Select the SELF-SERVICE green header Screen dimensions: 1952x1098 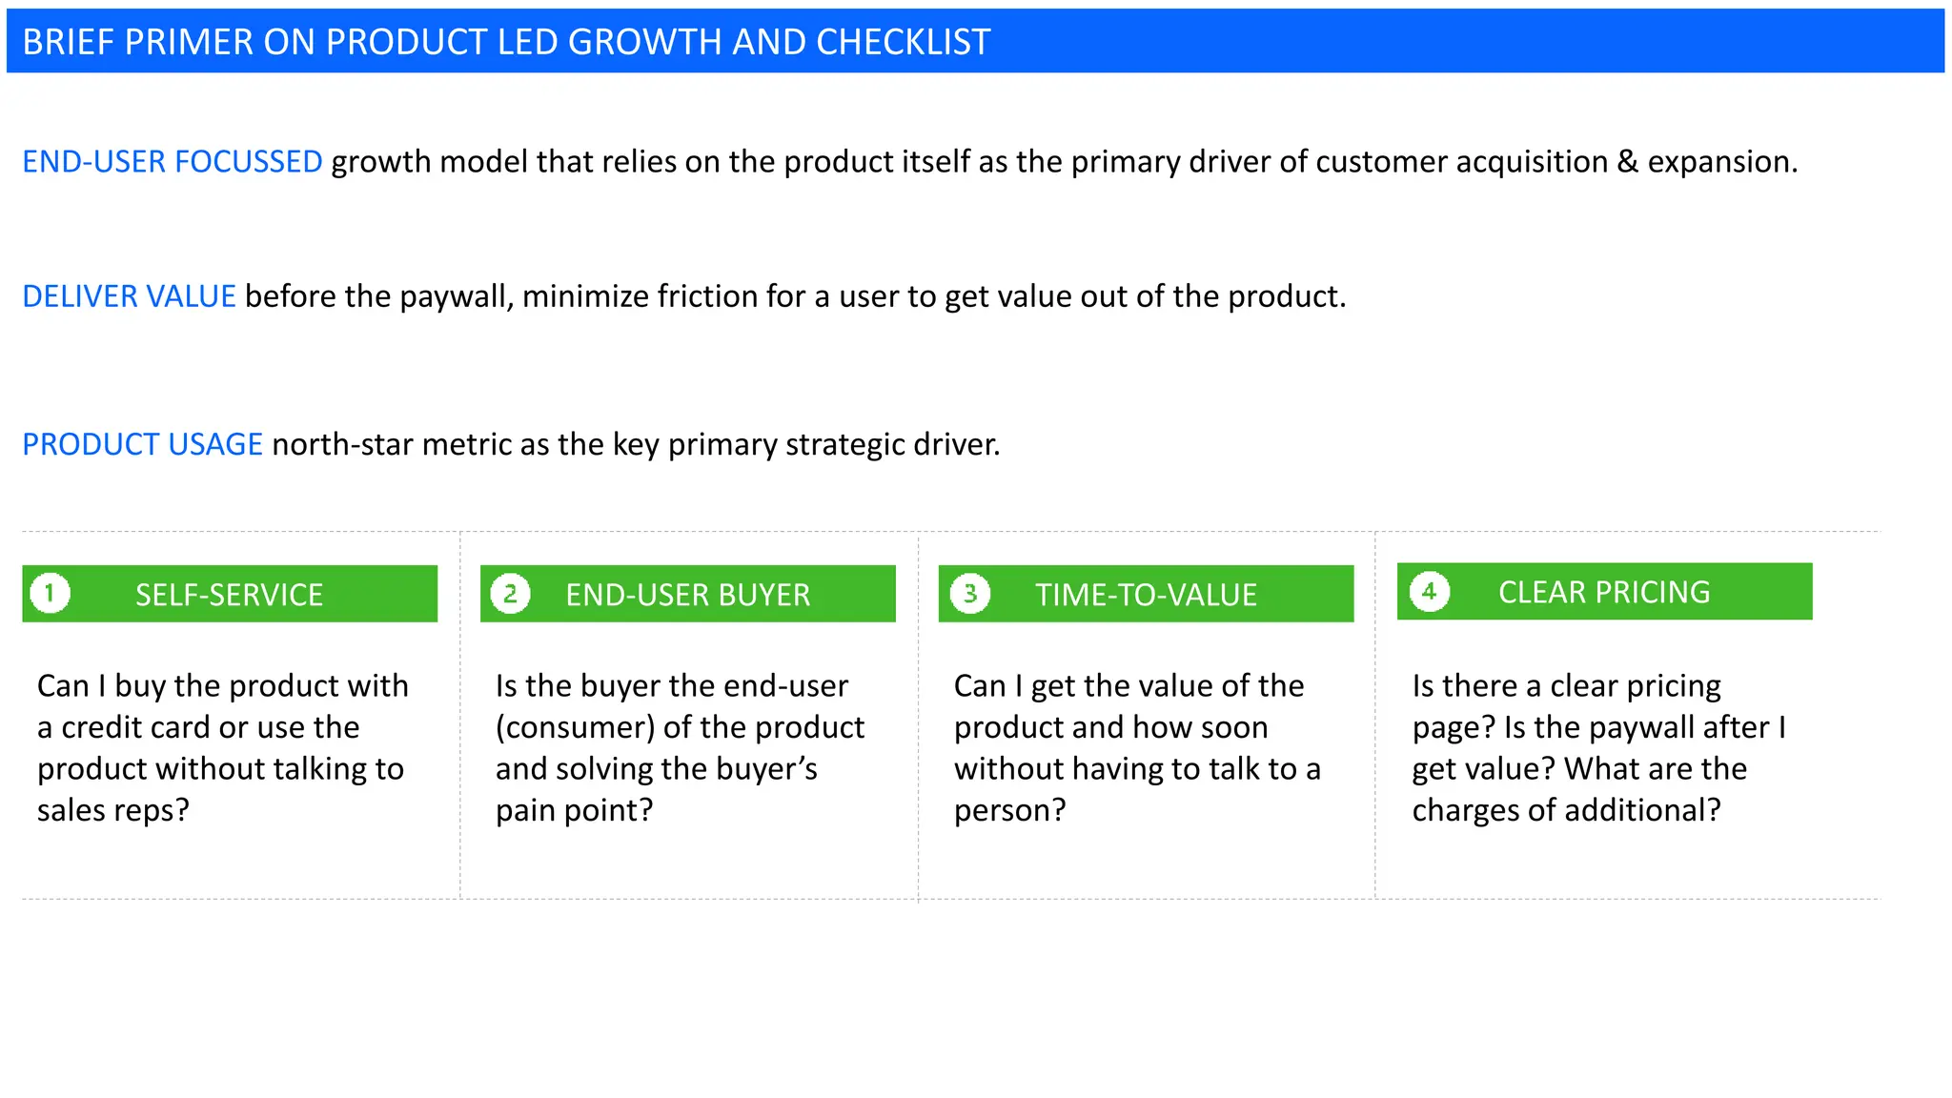[x=230, y=594]
